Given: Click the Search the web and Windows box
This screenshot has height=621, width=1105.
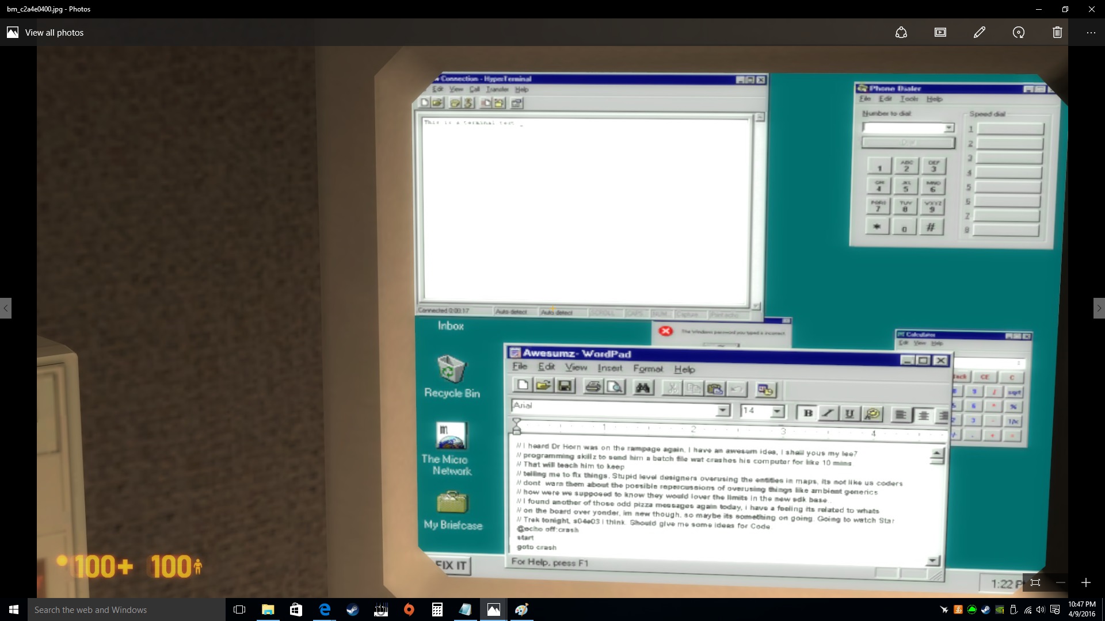Looking at the screenshot, I should (x=127, y=609).
